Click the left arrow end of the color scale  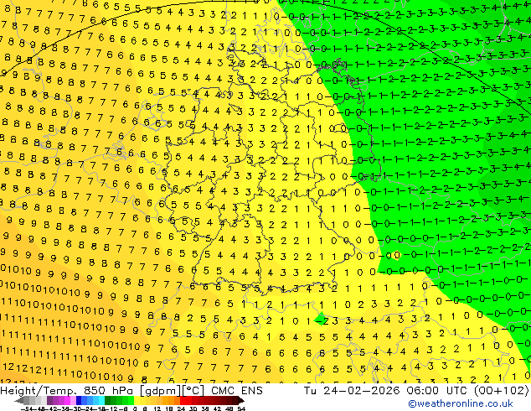[18, 400]
